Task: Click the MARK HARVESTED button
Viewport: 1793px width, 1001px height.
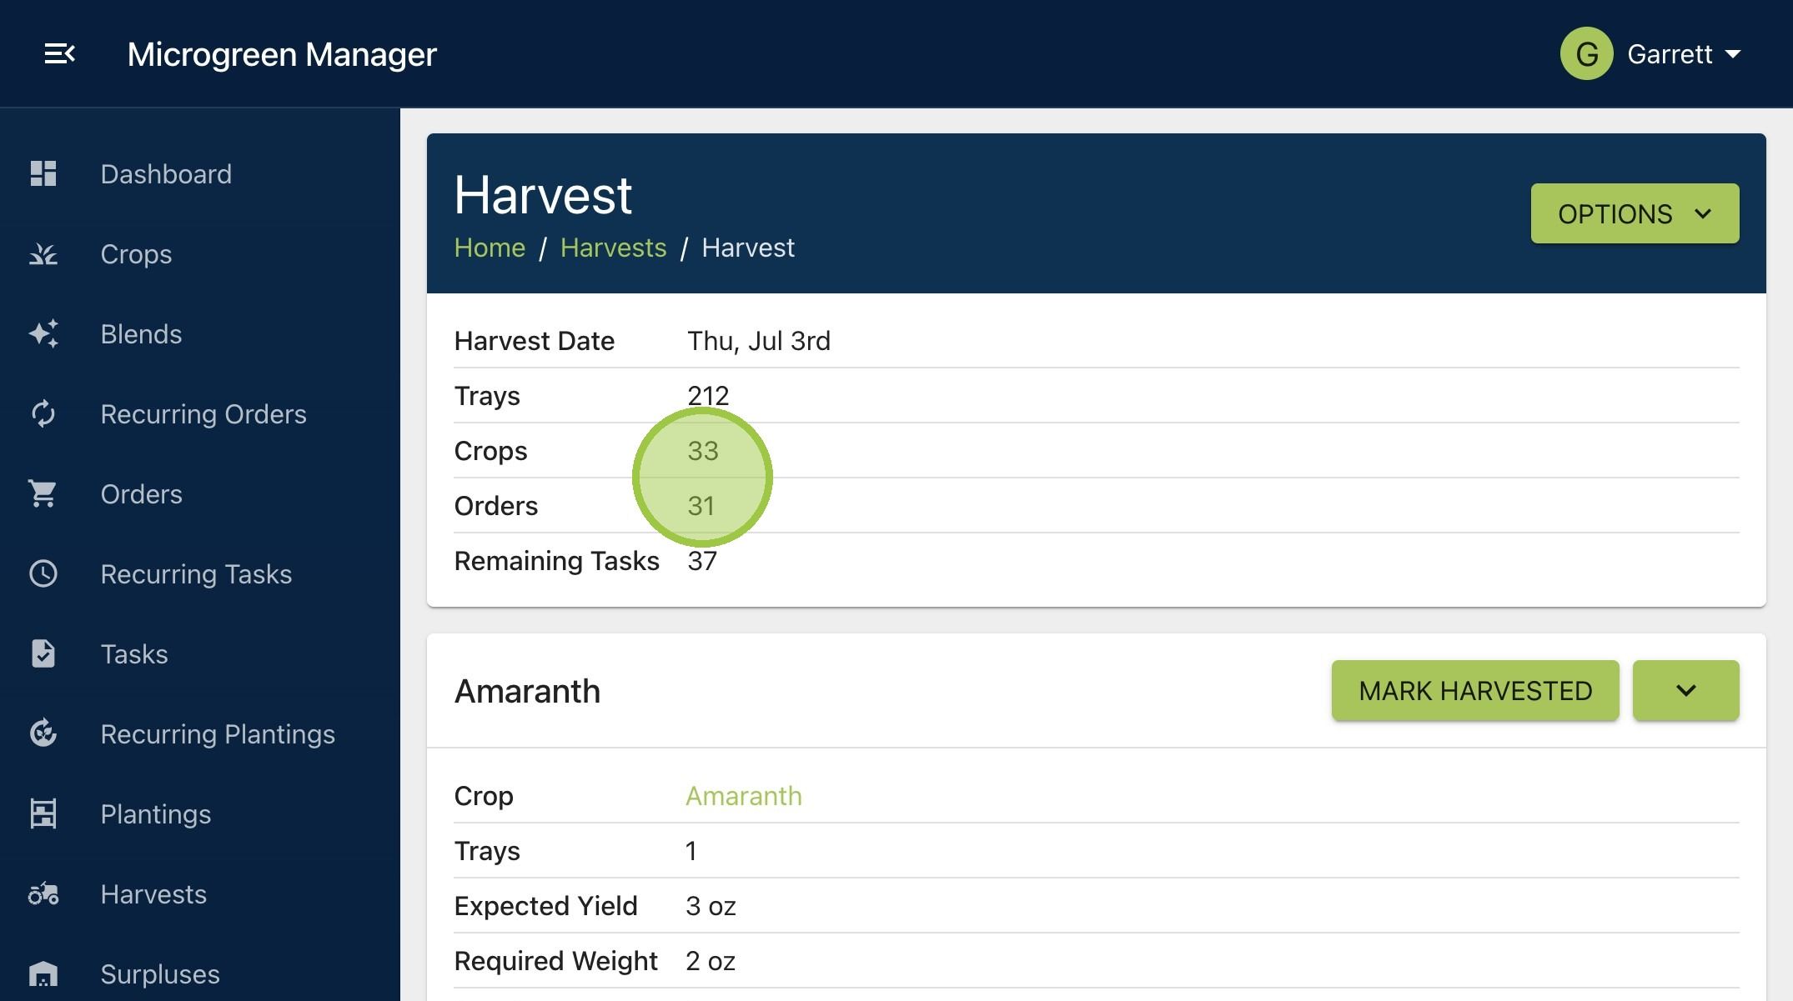Action: coord(1475,690)
